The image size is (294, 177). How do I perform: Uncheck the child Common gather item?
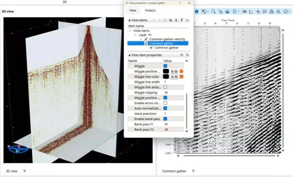pyautogui.click(x=151, y=48)
